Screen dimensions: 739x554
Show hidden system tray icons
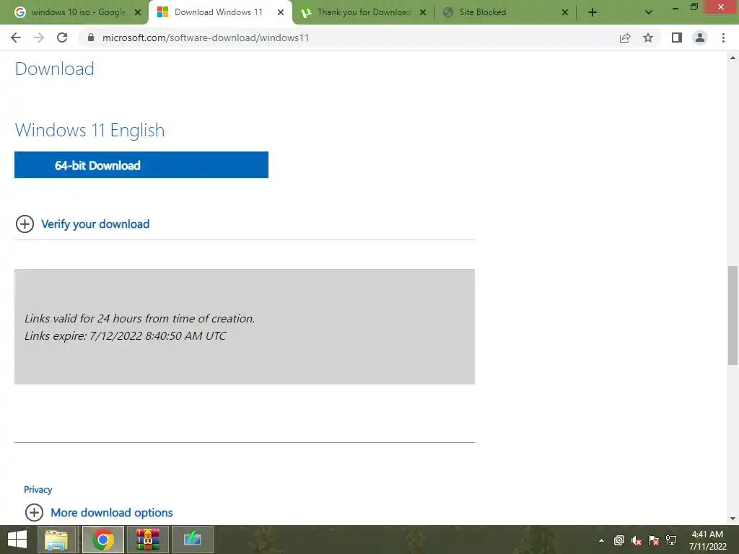pyautogui.click(x=601, y=540)
